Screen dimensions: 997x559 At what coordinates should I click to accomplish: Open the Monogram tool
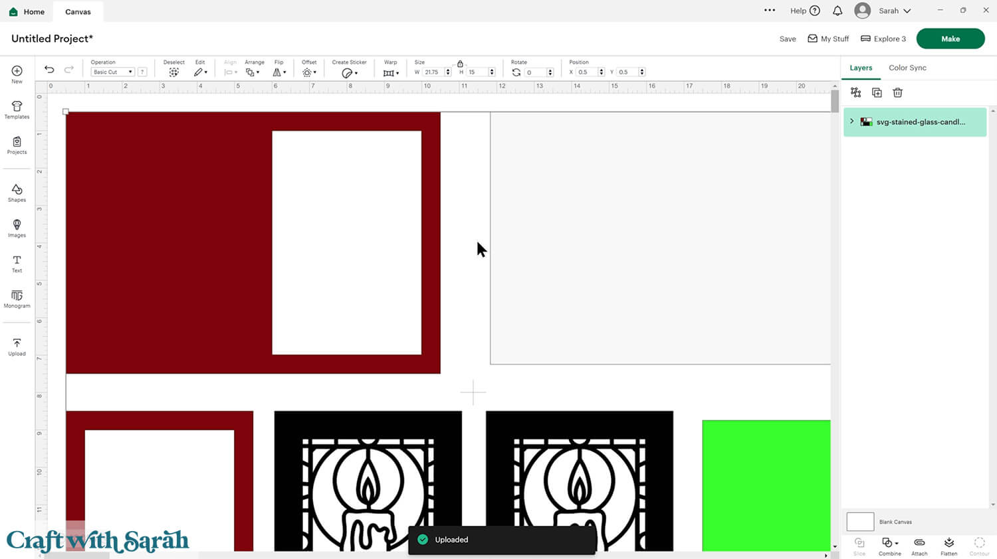pos(17,299)
